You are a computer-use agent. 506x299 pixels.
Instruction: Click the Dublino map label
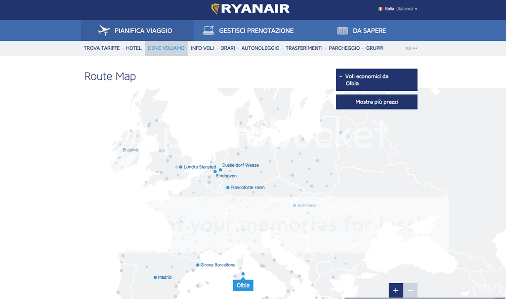tap(129, 150)
